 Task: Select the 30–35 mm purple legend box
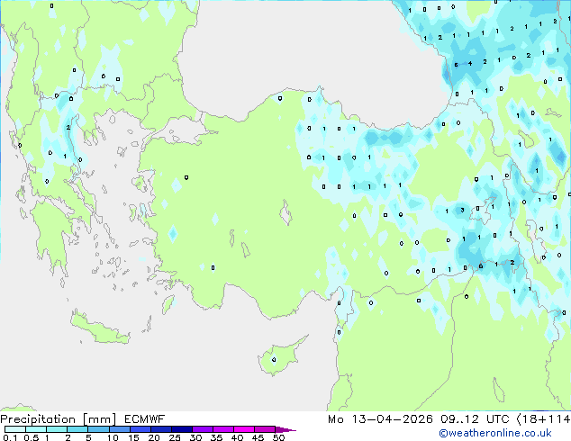click(x=202, y=429)
